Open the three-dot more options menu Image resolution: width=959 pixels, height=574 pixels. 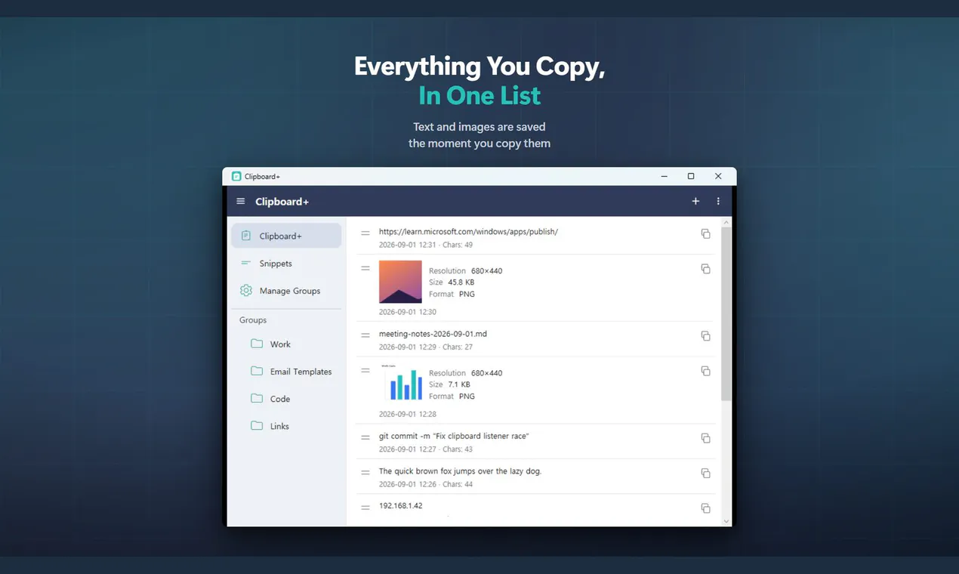pos(718,202)
